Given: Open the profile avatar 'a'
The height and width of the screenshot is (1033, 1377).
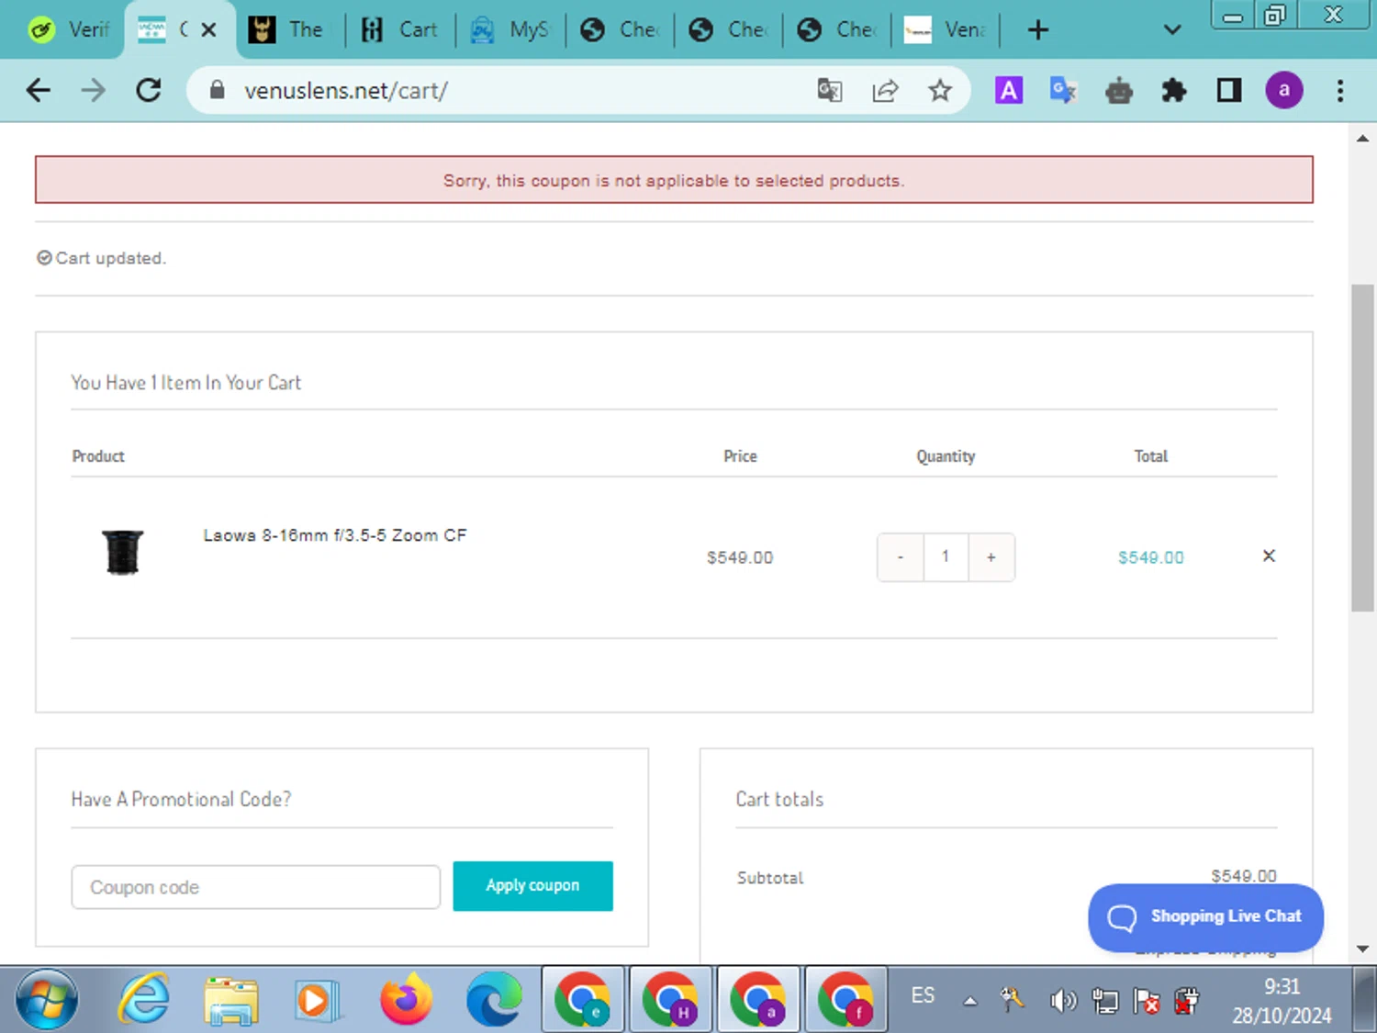Looking at the screenshot, I should coord(1284,90).
